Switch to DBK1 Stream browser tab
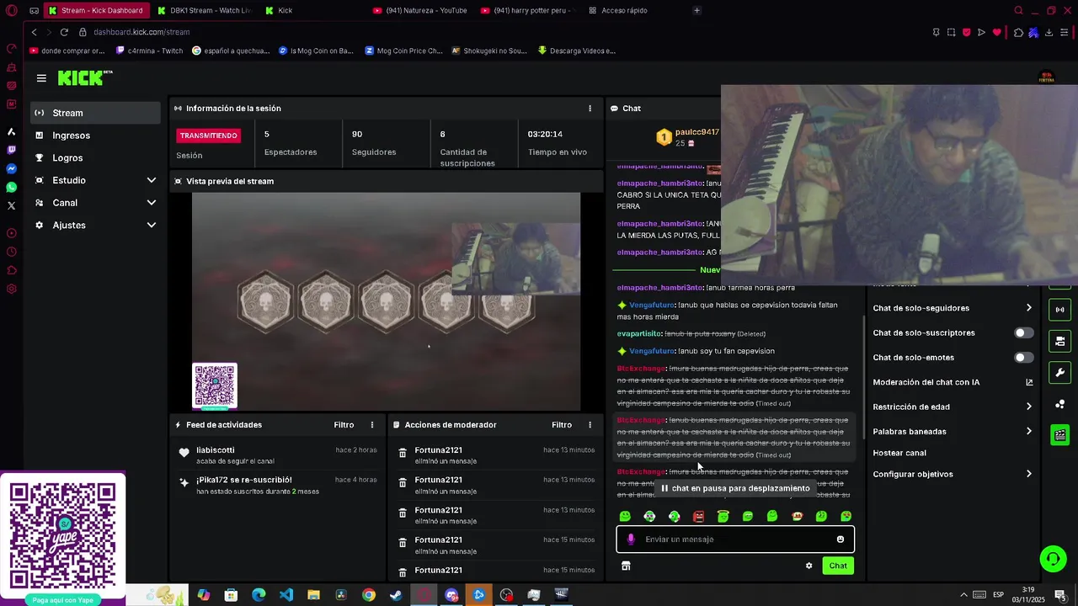The height and width of the screenshot is (606, 1078). click(x=205, y=11)
